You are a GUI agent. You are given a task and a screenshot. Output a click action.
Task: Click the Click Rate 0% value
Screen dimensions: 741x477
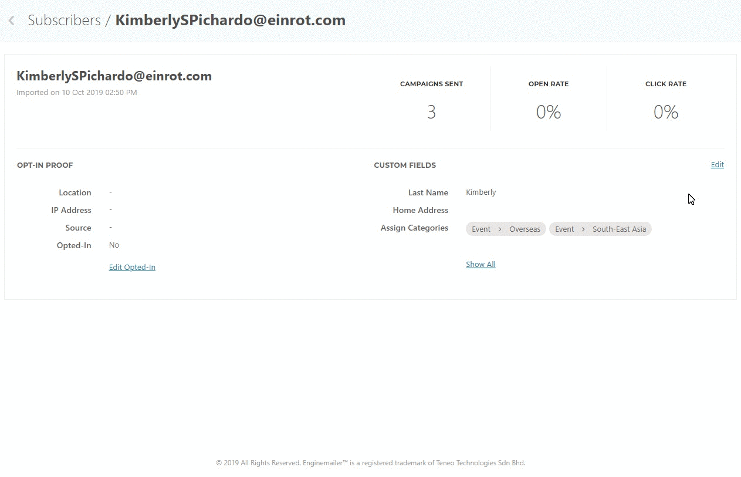click(665, 112)
